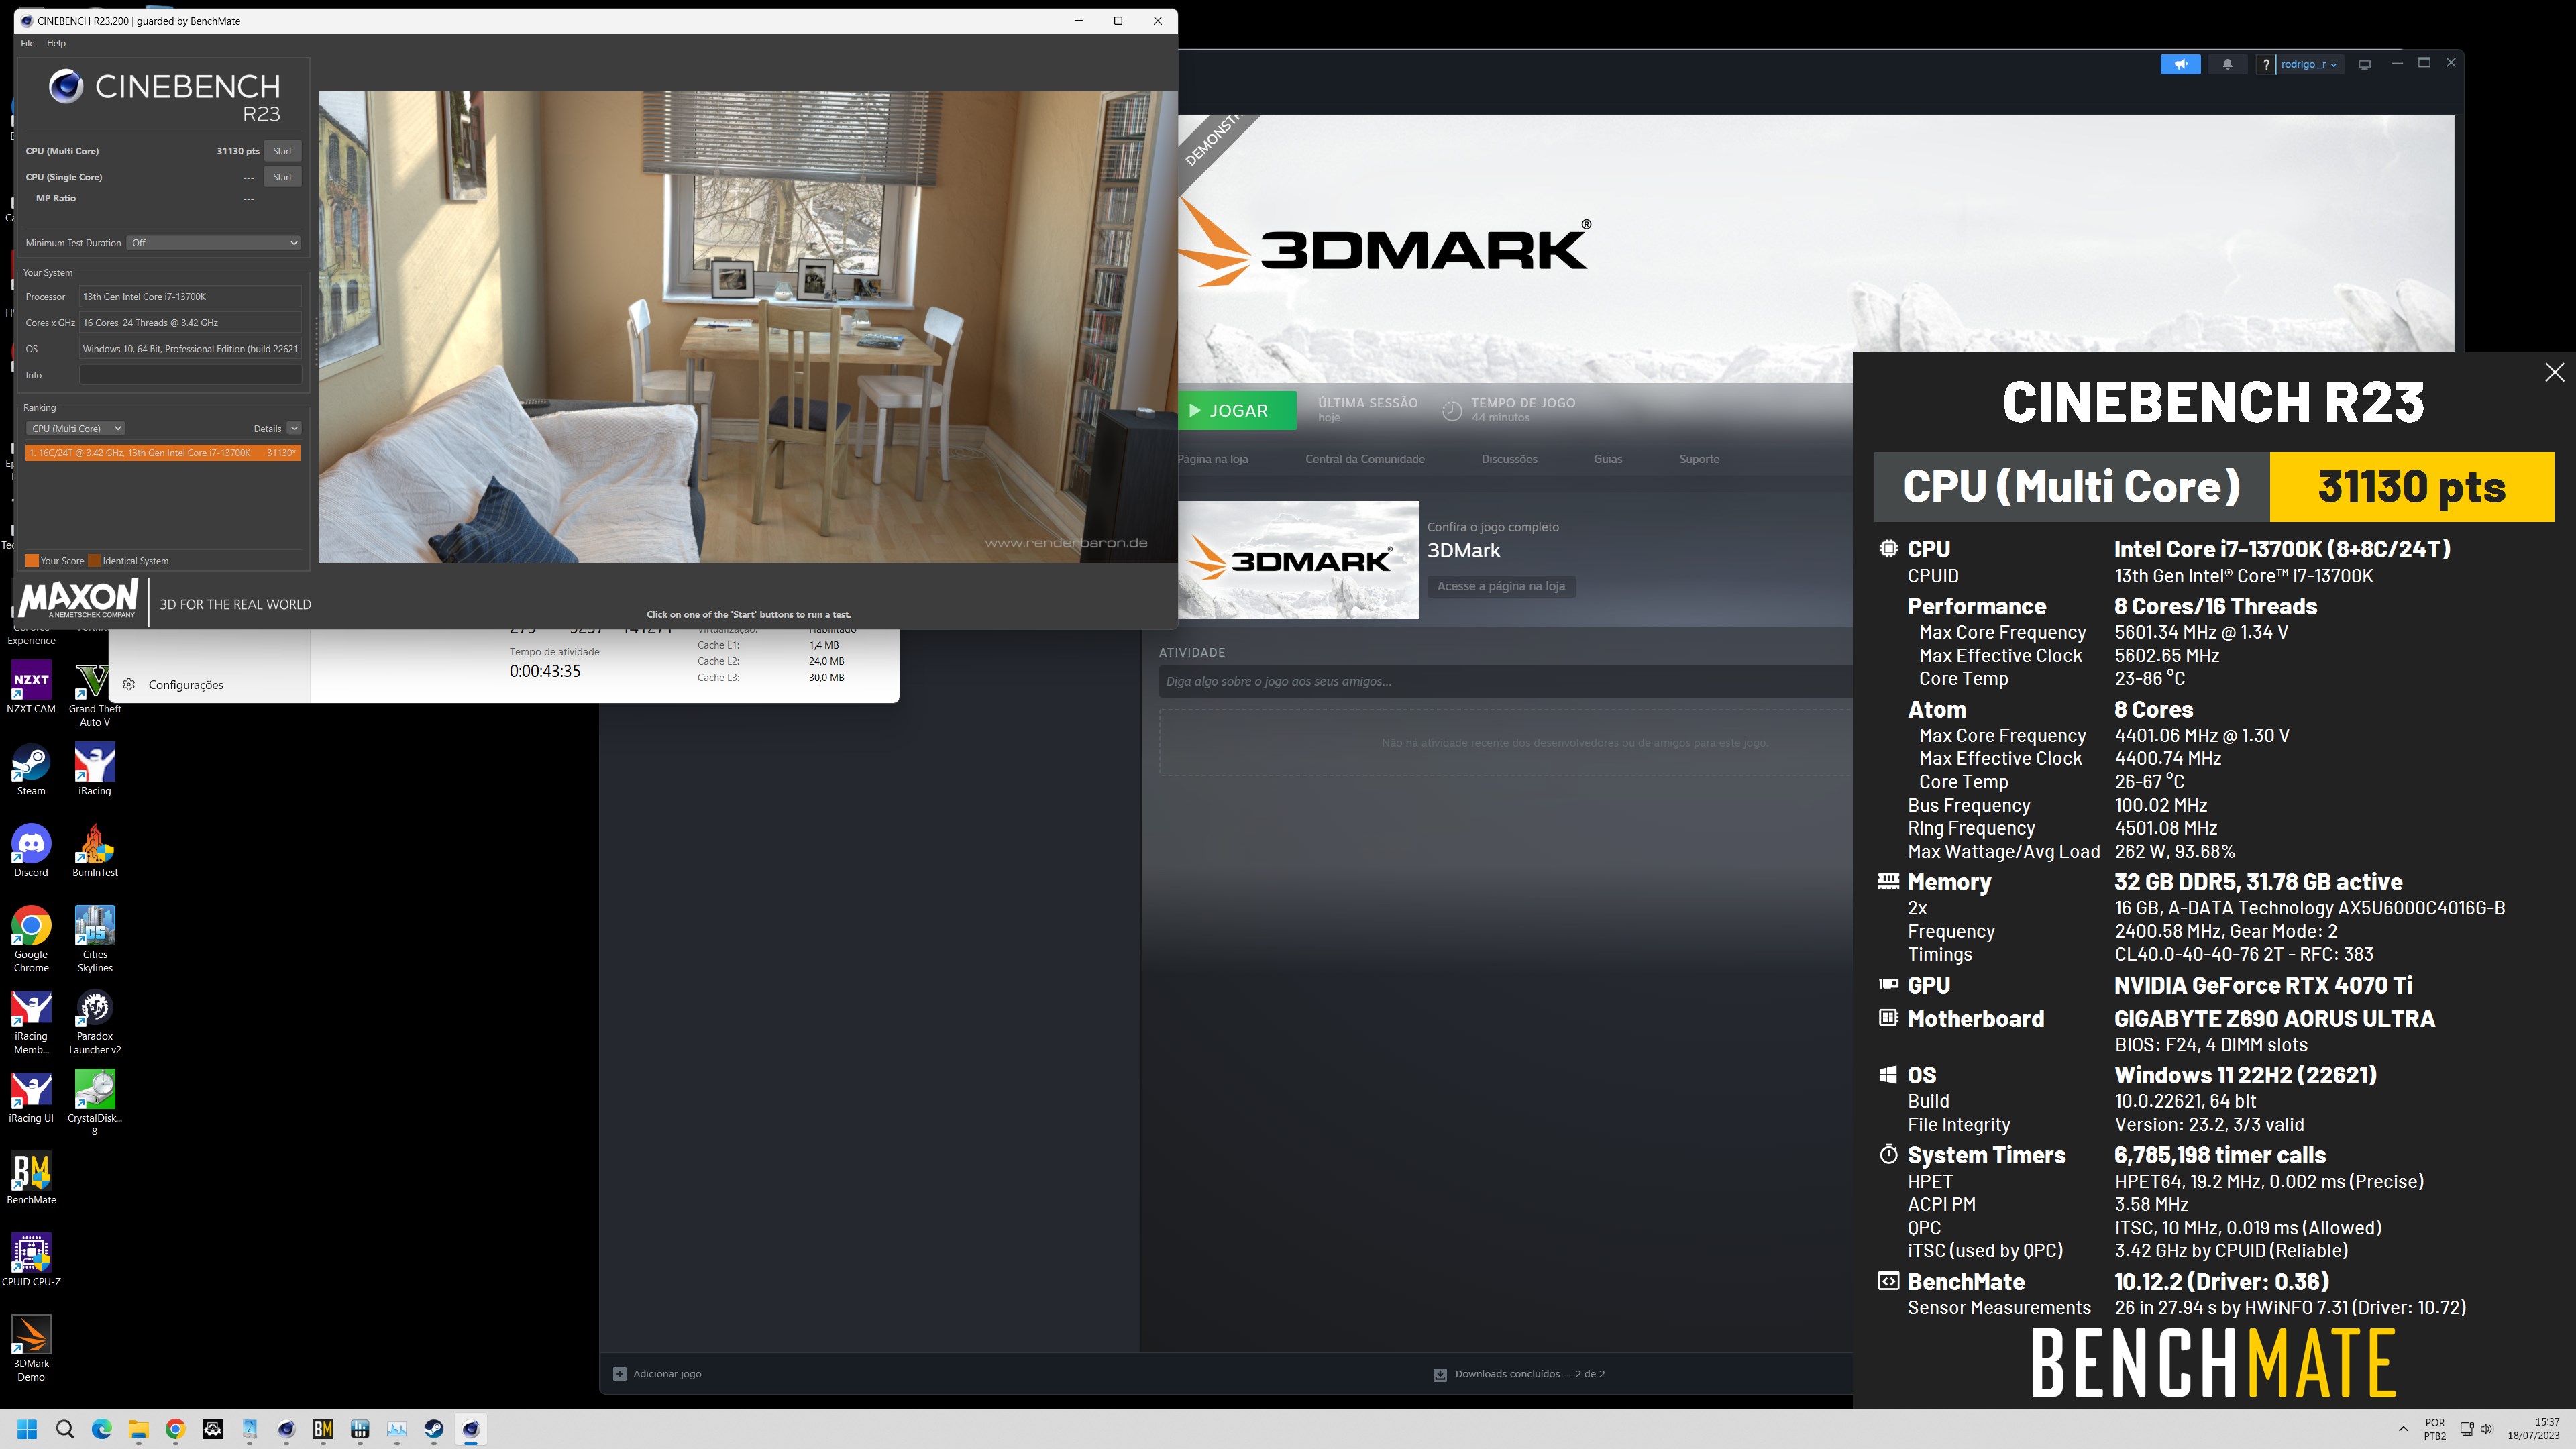This screenshot has width=2576, height=1449.
Task: Show hidden system tray icons chevron
Action: 2403,1429
